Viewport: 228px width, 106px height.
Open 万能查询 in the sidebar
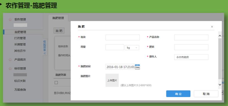20,90
